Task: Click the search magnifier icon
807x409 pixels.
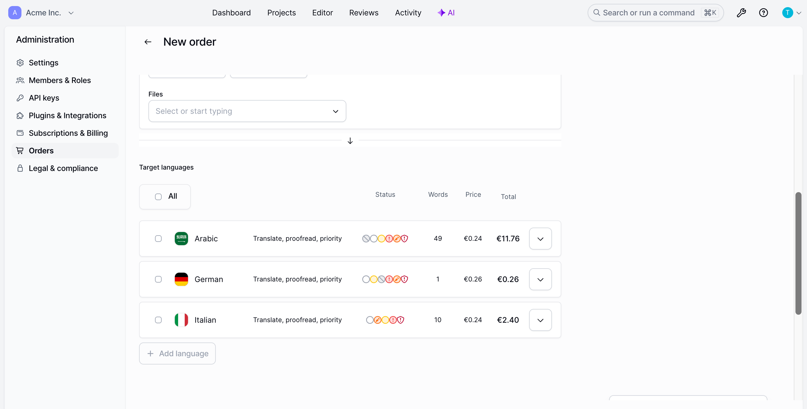Action: (596, 13)
